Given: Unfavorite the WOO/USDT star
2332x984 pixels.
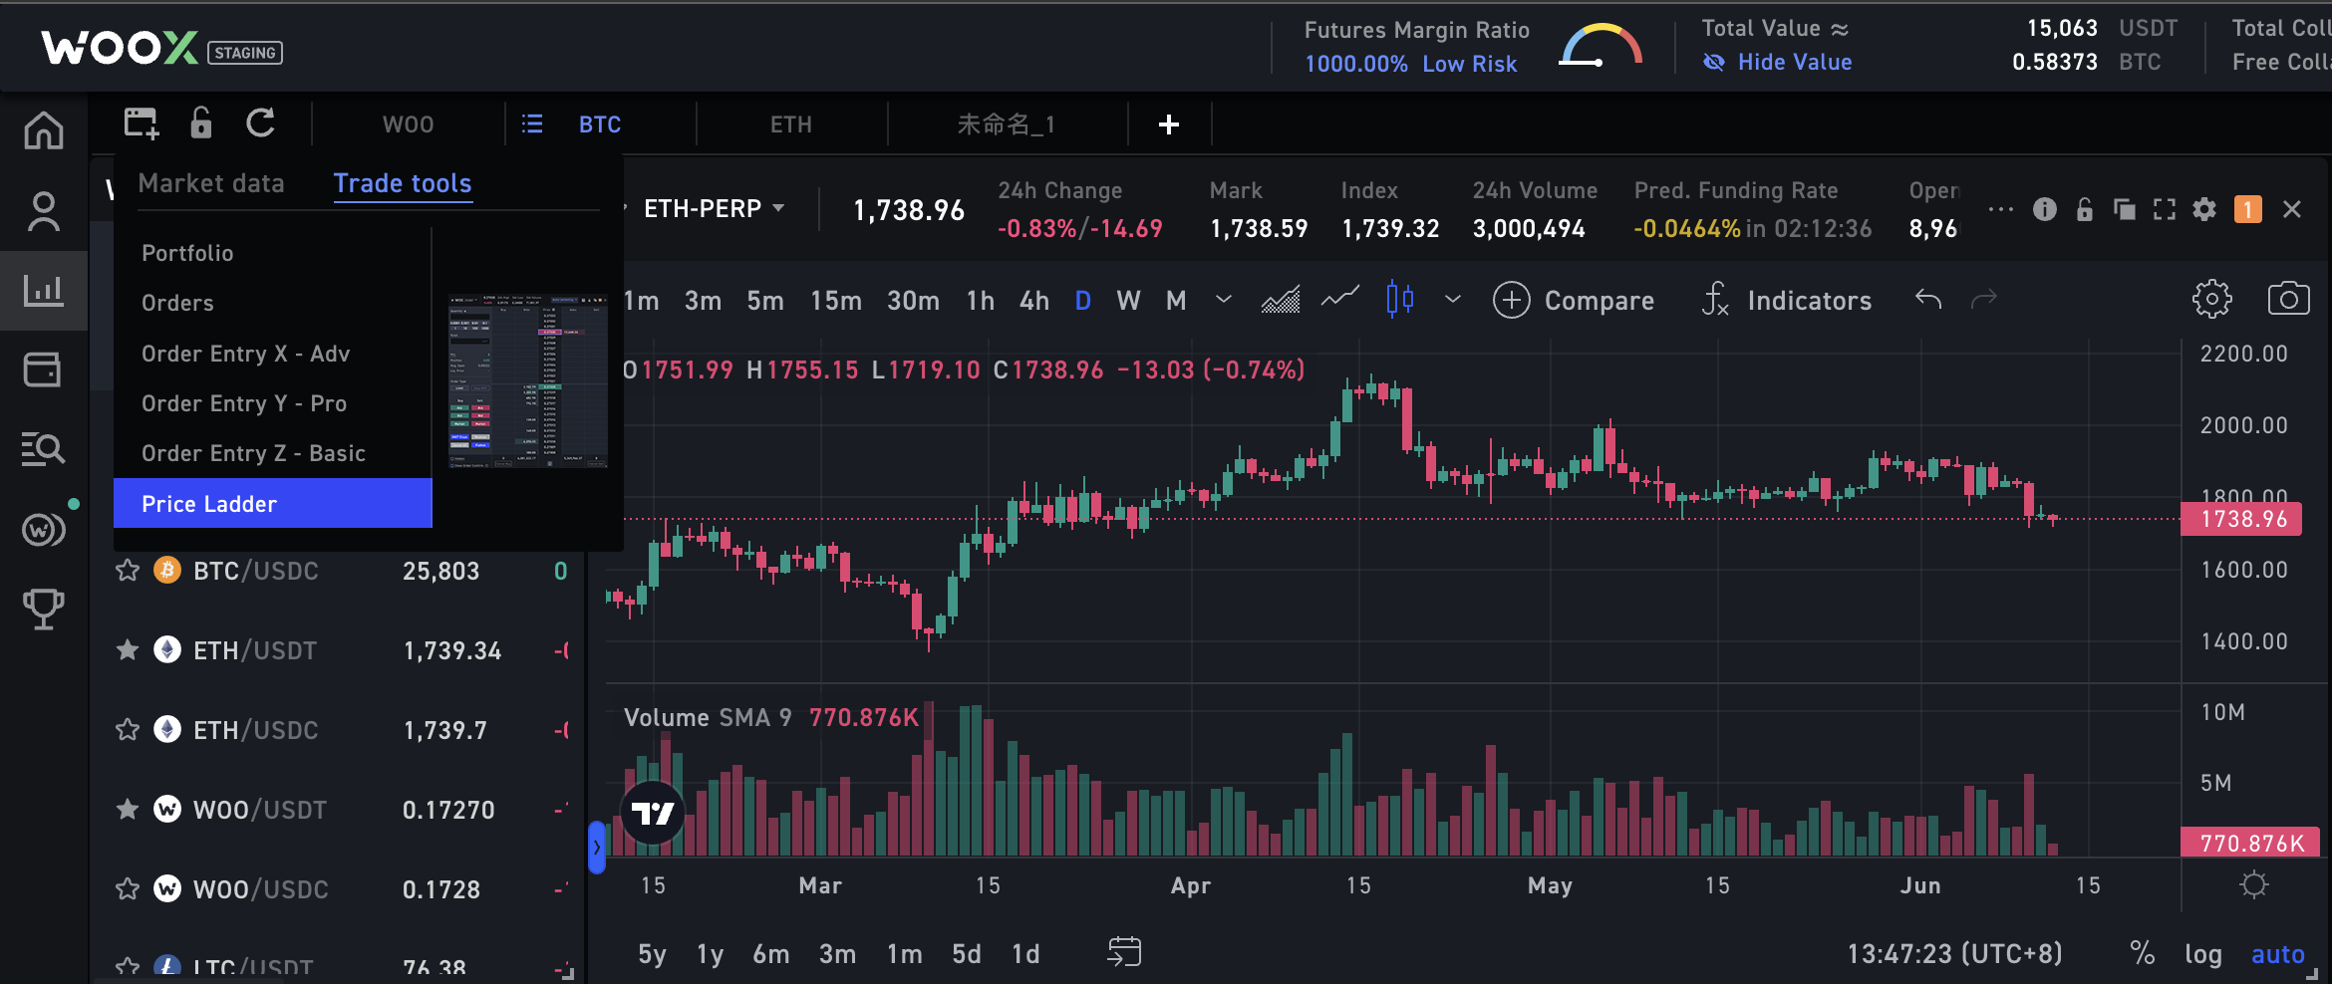Looking at the screenshot, I should click(x=128, y=810).
